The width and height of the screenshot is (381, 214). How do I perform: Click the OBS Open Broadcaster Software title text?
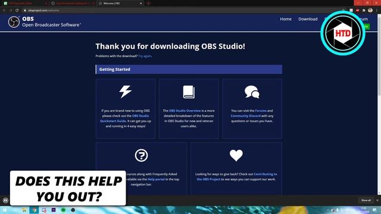point(52,22)
